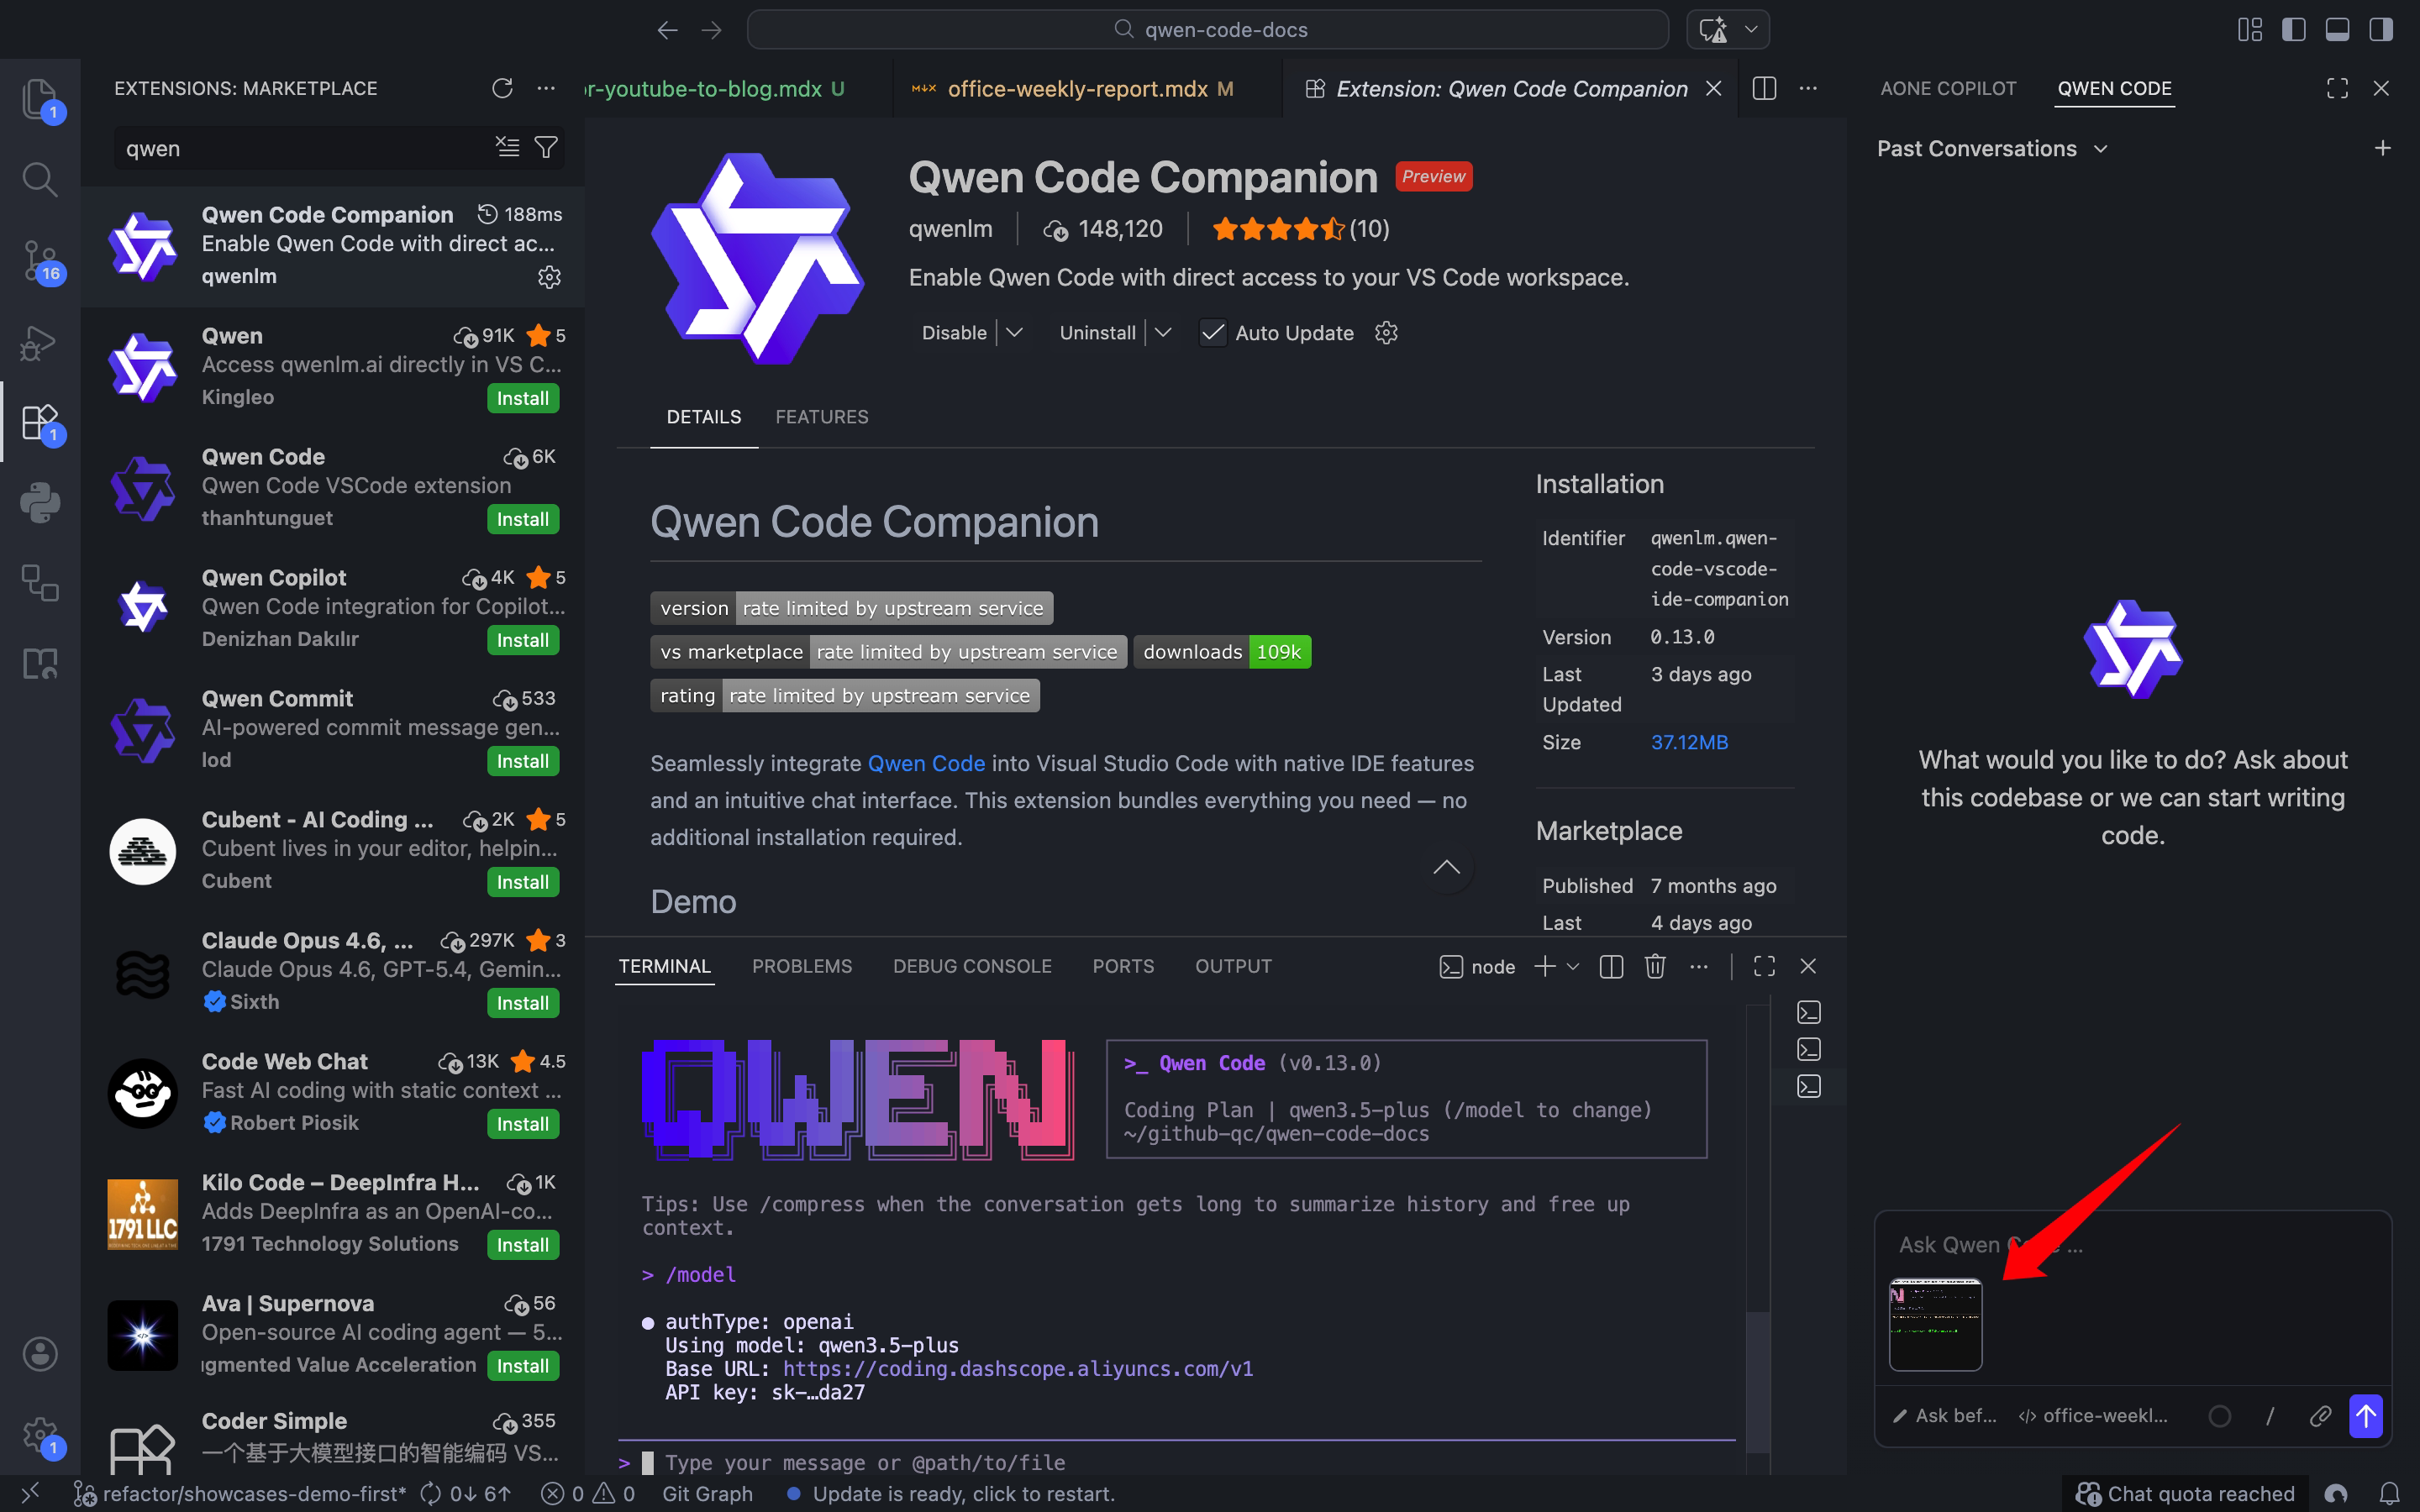Toggle the primary sidebar layout button
Screen dimensions: 2420x1512
pyautogui.click(x=2293, y=30)
